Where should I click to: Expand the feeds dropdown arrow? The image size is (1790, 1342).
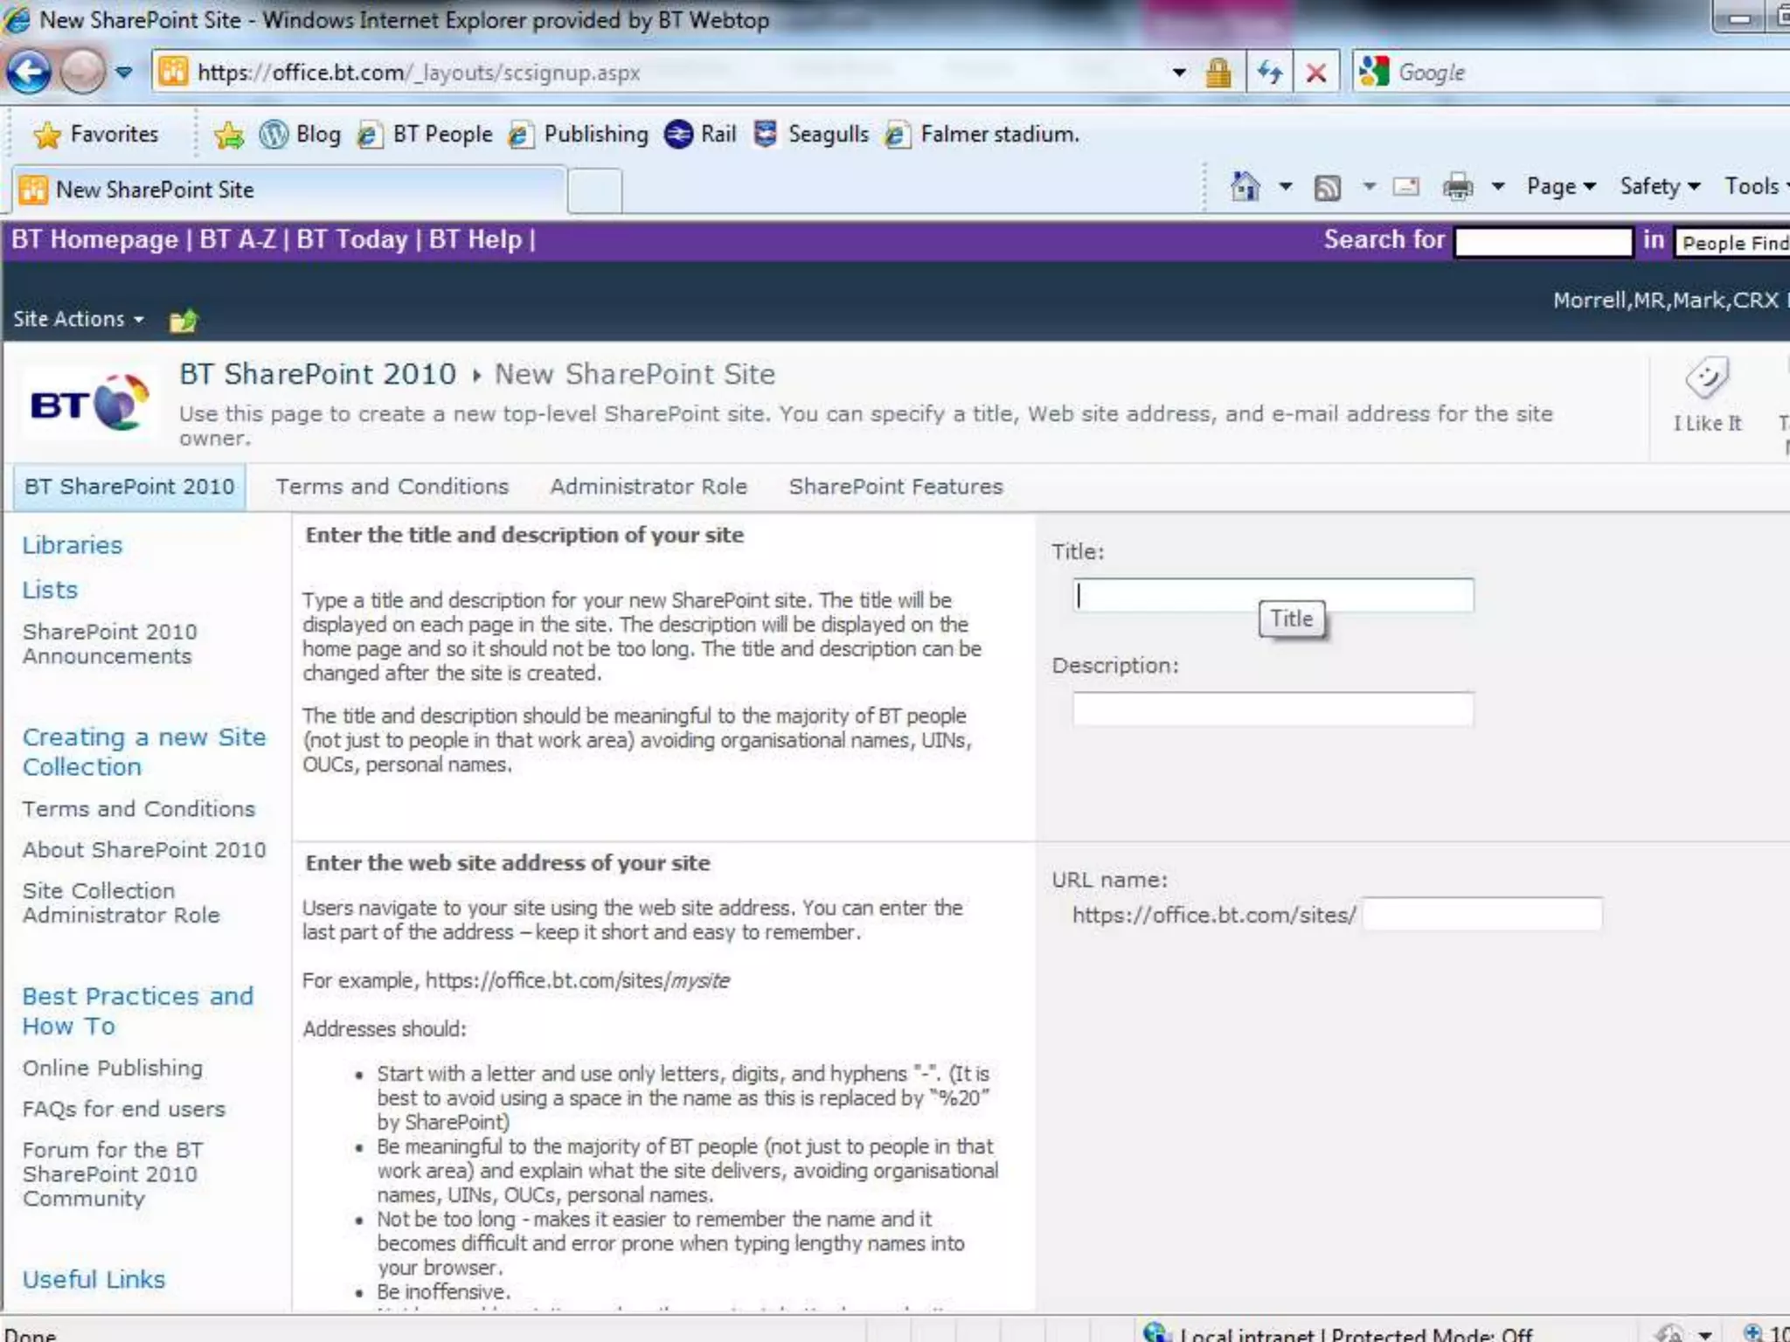click(x=1370, y=186)
